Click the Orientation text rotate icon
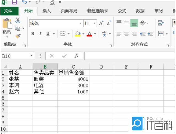 (143, 23)
